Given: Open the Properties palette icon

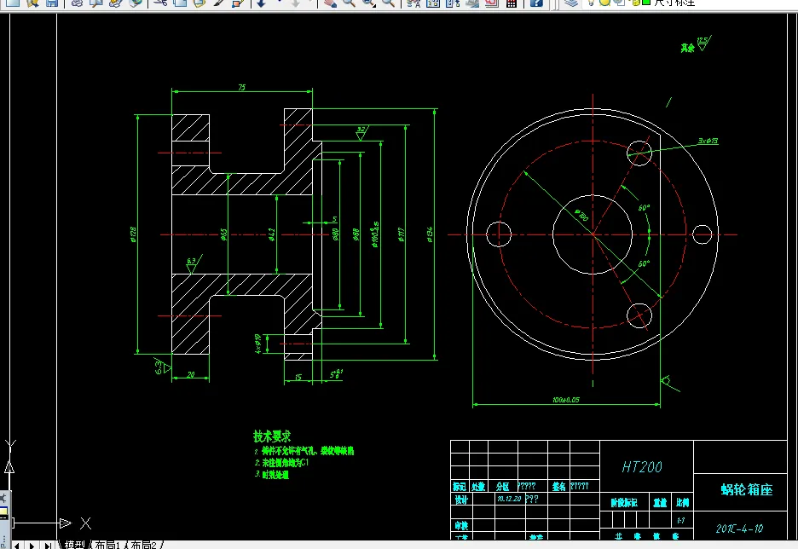Looking at the screenshot, I should tap(413, 3).
